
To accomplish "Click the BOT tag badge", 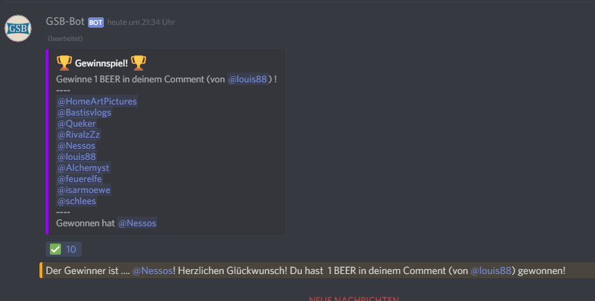I will coord(96,22).
